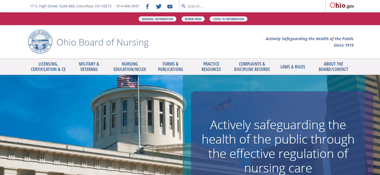Click the 17 S. High Street address
The width and height of the screenshot is (380, 175).
click(x=71, y=6)
